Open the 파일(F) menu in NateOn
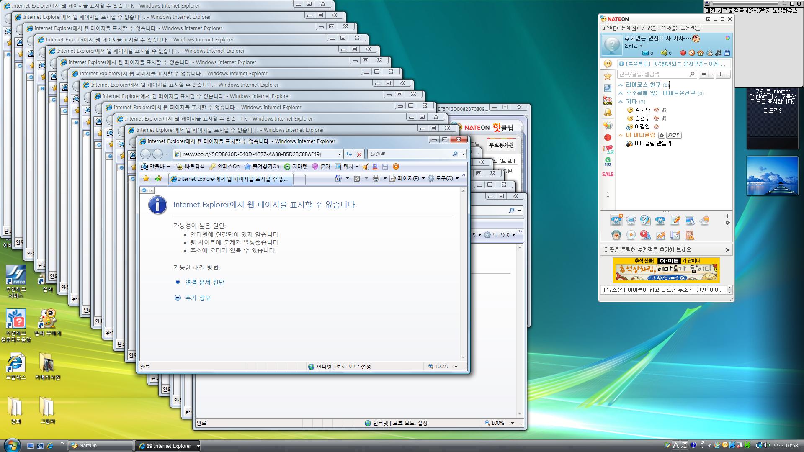 coord(610,28)
